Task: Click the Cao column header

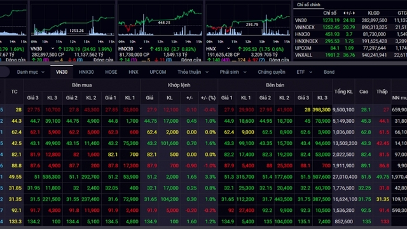Action: [x=364, y=92]
